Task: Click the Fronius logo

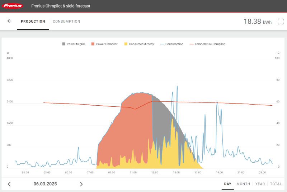Action: point(13,6)
